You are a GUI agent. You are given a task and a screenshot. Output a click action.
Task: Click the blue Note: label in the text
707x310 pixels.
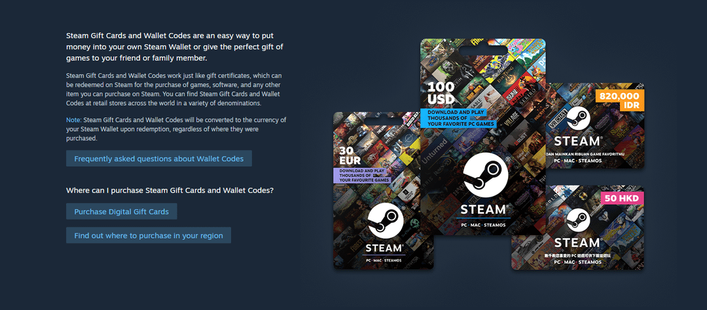pyautogui.click(x=74, y=120)
